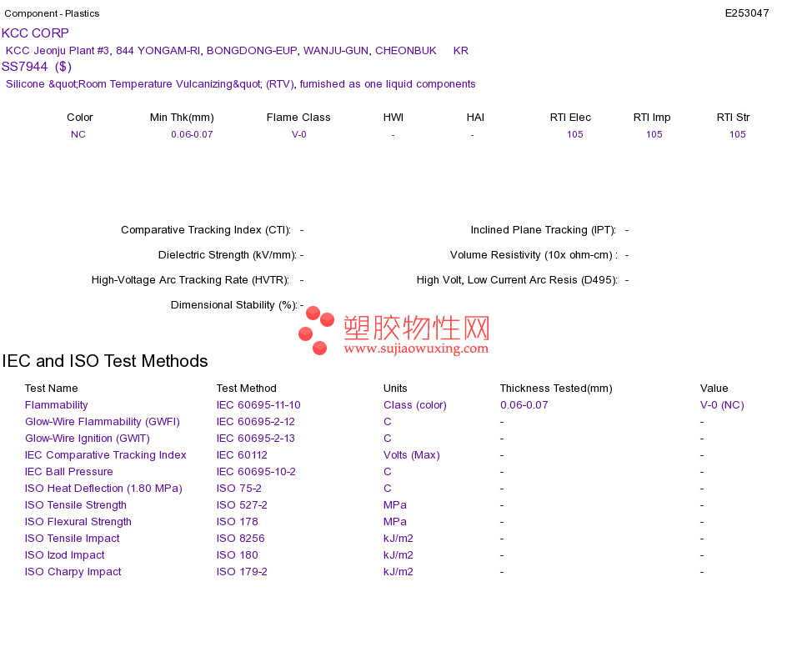Open the Flammability test row
Screen dimensions: 792x667
(57, 404)
